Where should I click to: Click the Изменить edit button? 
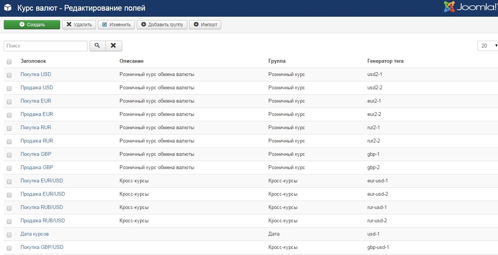(x=116, y=25)
